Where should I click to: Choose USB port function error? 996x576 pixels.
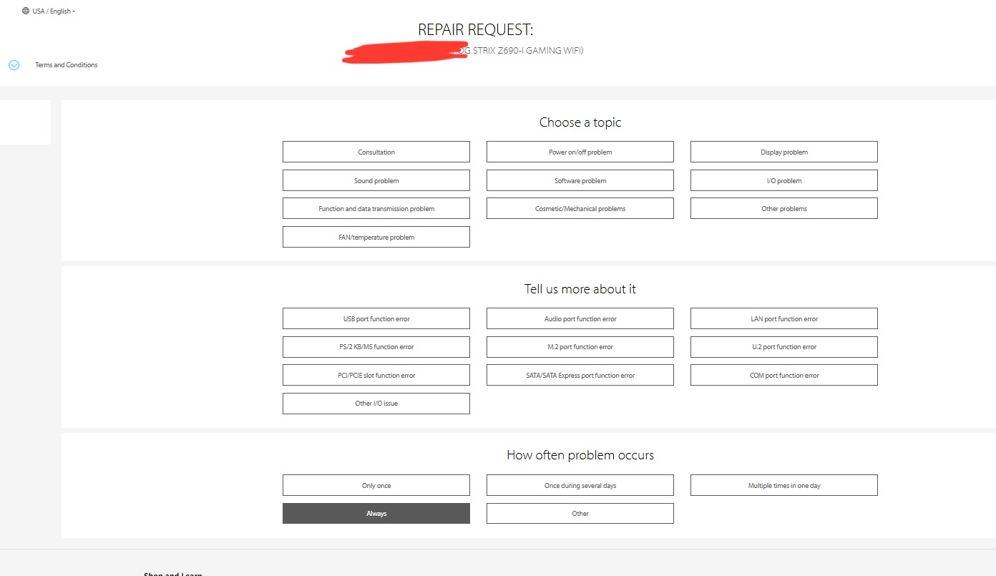376,318
